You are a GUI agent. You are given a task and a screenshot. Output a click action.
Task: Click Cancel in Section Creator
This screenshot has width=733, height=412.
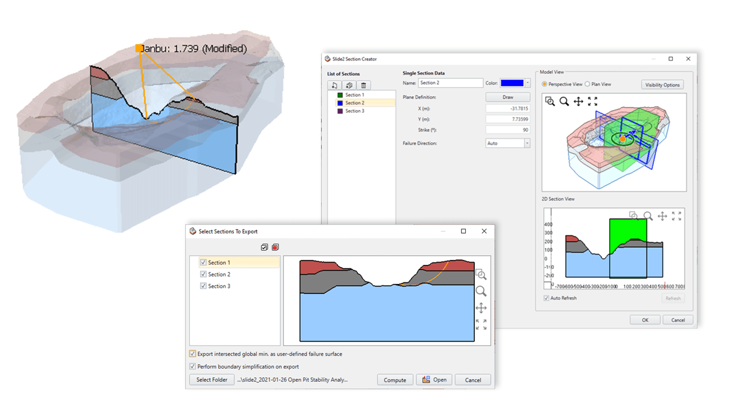(678, 320)
